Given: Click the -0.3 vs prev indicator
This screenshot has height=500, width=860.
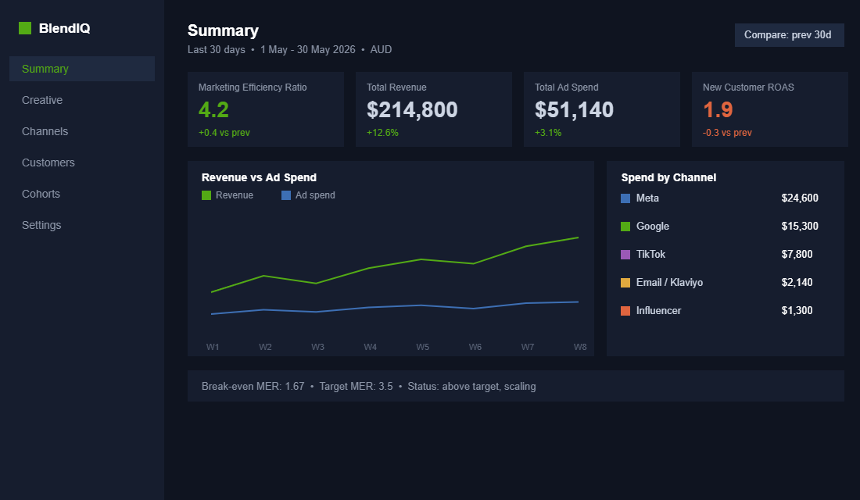Looking at the screenshot, I should click(x=727, y=133).
